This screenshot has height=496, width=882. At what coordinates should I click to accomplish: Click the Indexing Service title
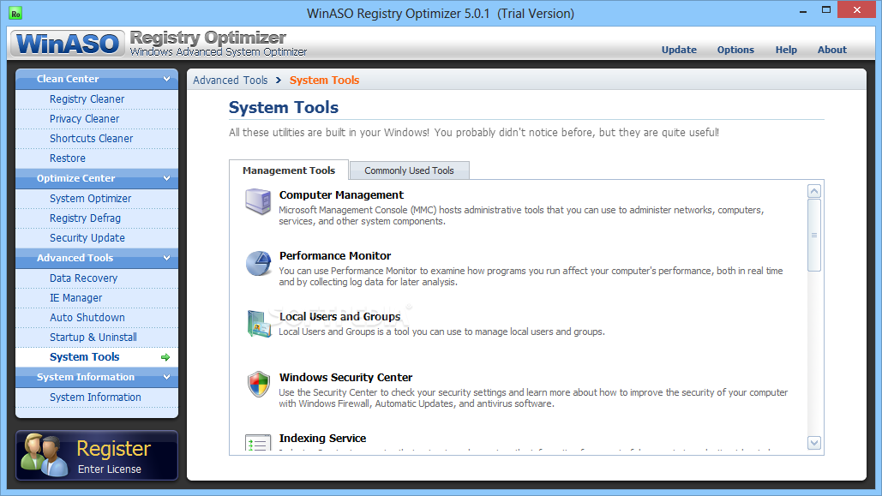[x=323, y=438]
